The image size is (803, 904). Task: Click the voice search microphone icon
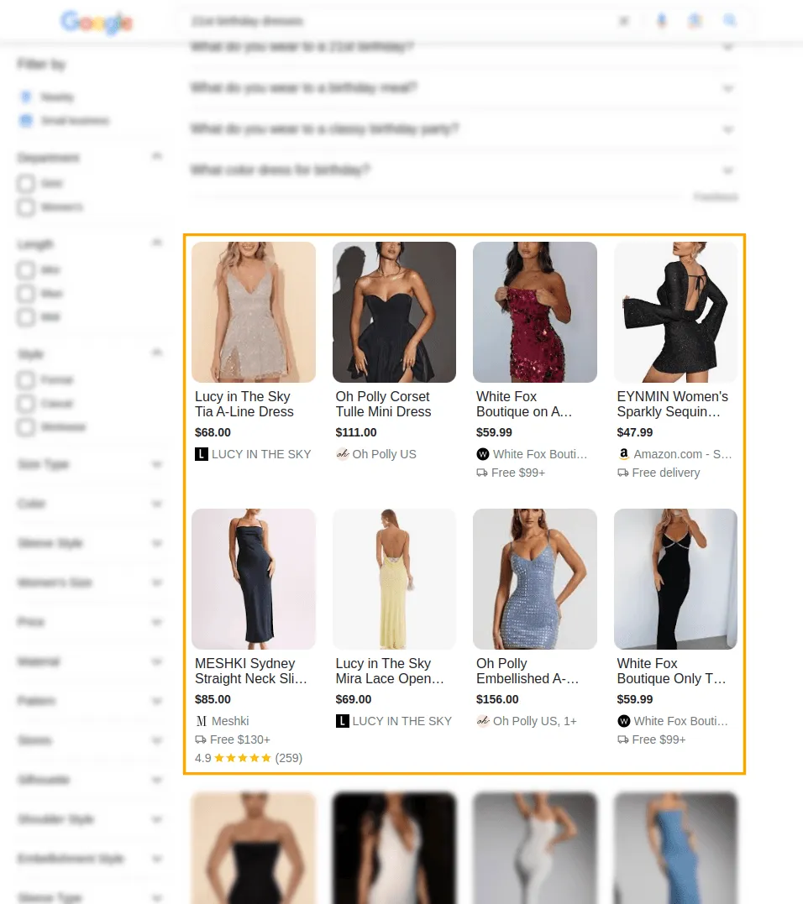(x=662, y=21)
